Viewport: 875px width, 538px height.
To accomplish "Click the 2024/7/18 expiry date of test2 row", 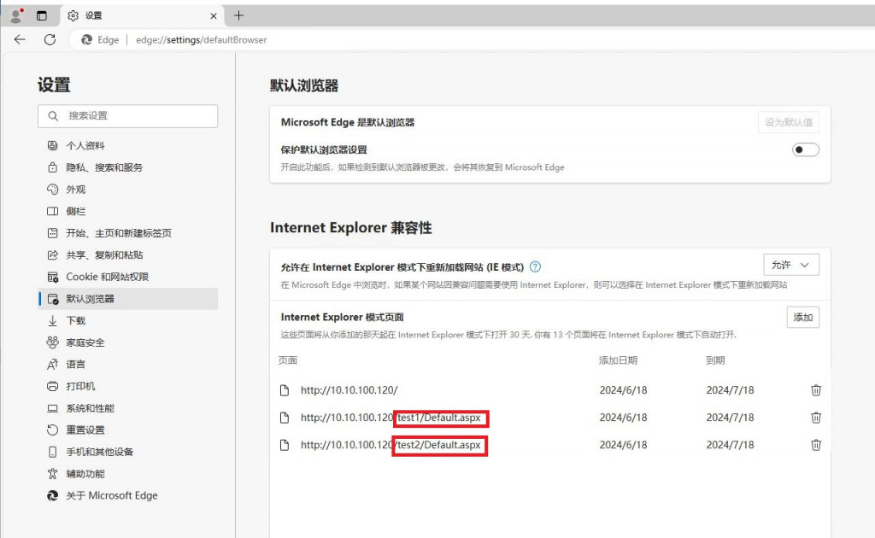I will click(x=730, y=445).
